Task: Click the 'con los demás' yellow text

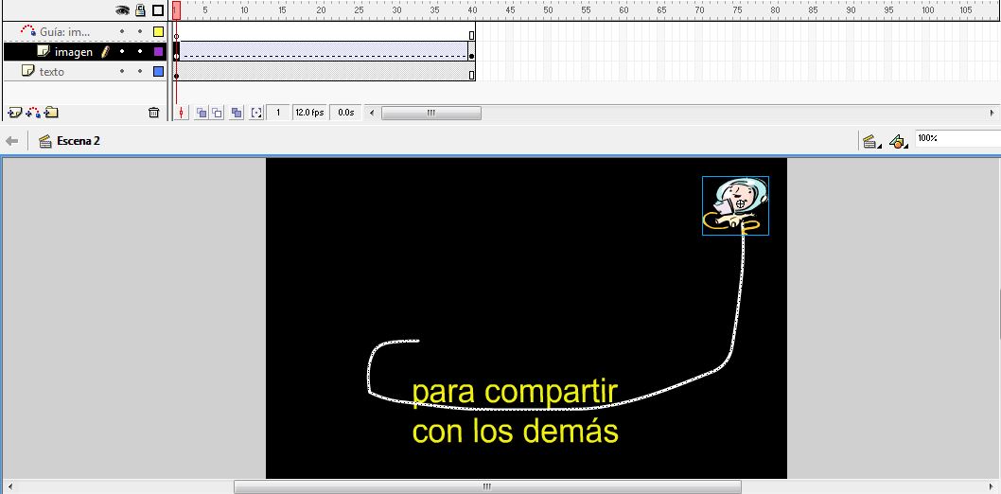Action: pos(516,432)
